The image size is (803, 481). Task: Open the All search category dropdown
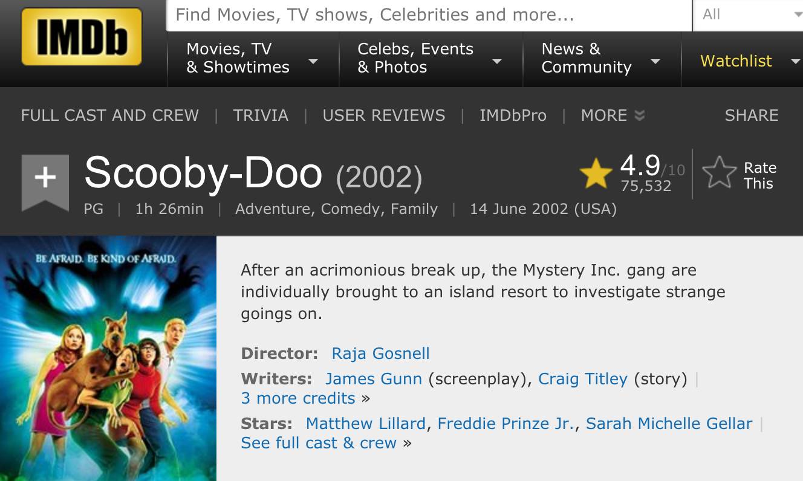(x=747, y=15)
